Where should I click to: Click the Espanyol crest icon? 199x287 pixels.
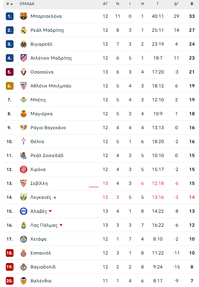[24, 253]
